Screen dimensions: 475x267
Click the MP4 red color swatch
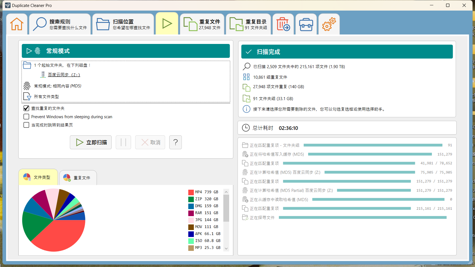191,192
